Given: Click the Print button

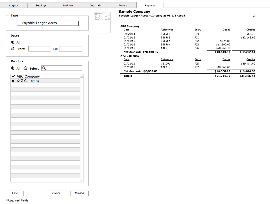Looking at the screenshot, I should pos(14,193).
